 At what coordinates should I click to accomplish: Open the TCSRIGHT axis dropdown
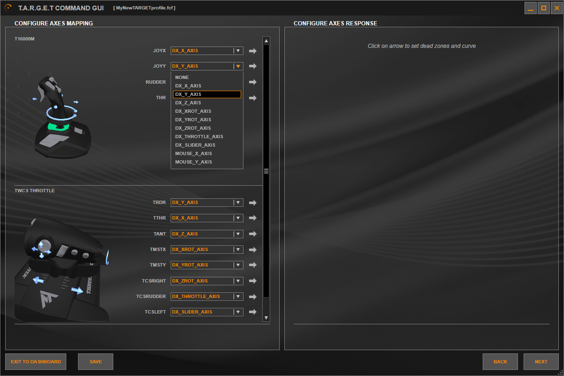click(238, 281)
